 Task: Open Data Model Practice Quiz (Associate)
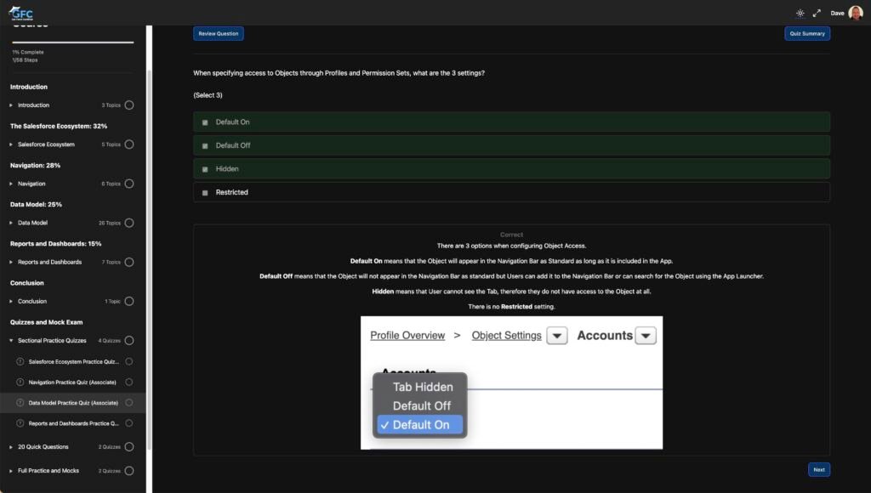(73, 403)
